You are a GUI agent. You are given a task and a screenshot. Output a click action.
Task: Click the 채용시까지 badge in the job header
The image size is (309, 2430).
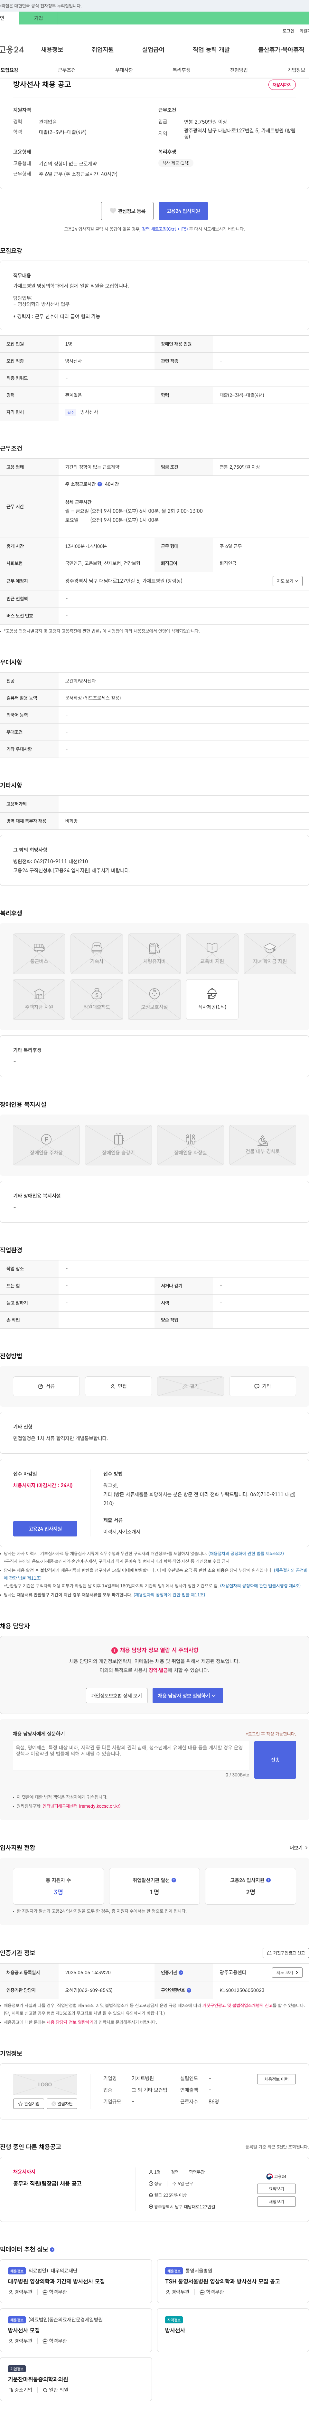tap(282, 85)
